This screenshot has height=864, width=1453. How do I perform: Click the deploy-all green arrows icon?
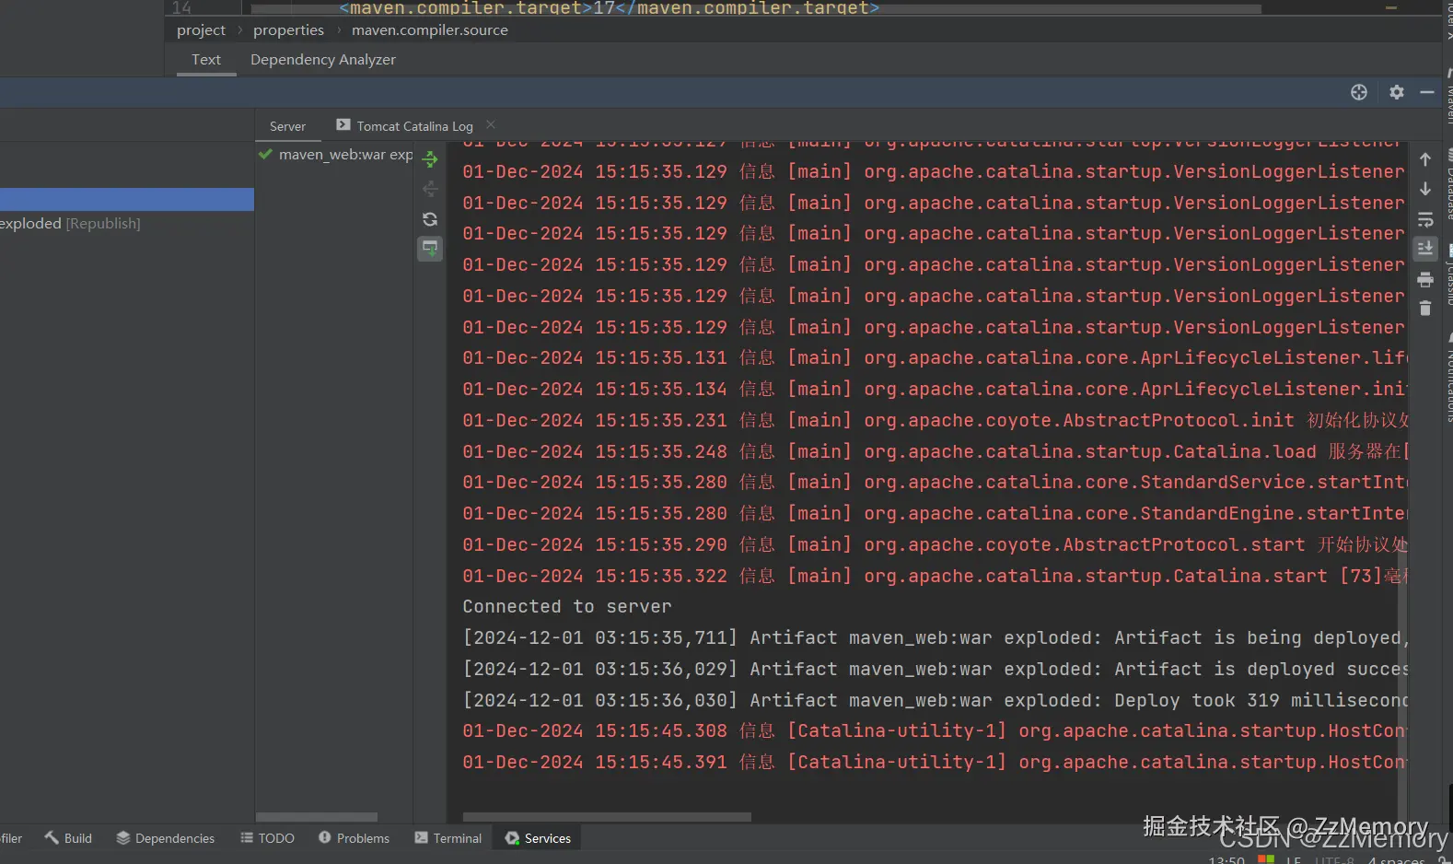[429, 160]
